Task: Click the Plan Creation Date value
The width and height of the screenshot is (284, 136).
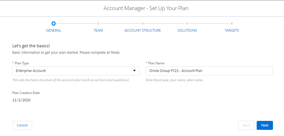Action: [21, 100]
